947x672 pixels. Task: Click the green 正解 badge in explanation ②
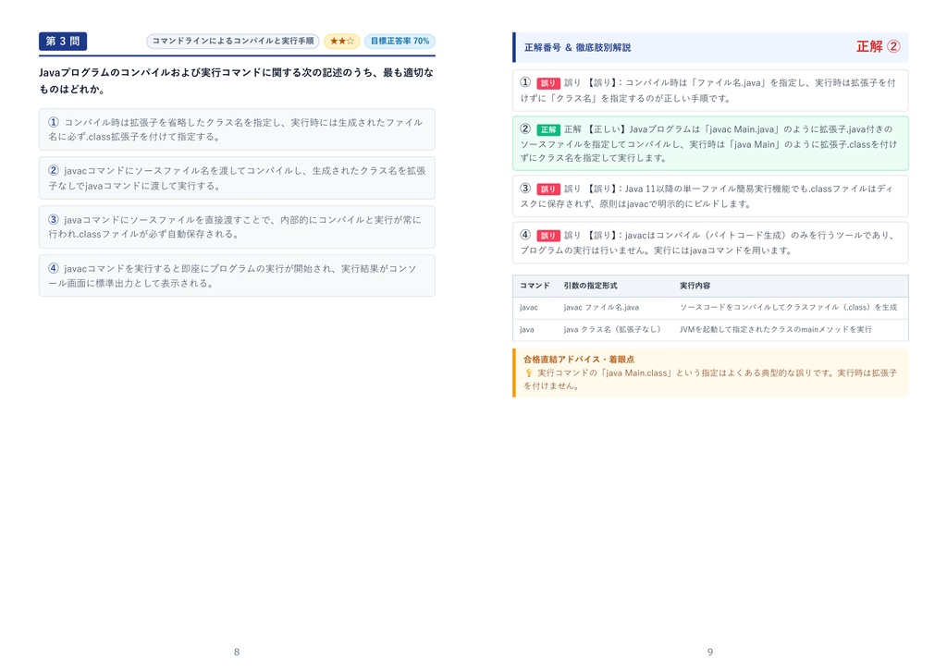(x=547, y=129)
